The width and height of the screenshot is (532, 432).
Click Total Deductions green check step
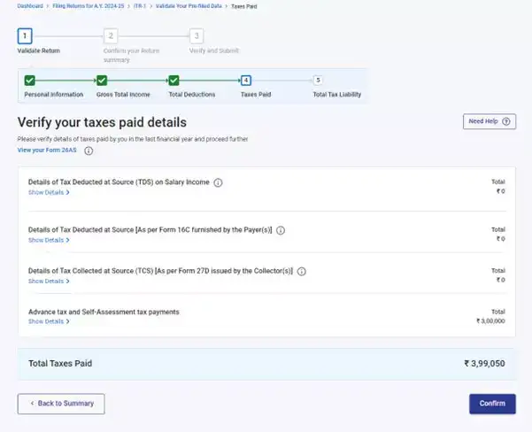click(174, 81)
